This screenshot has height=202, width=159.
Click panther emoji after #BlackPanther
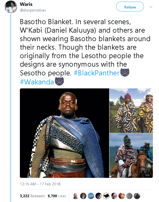(x=125, y=73)
